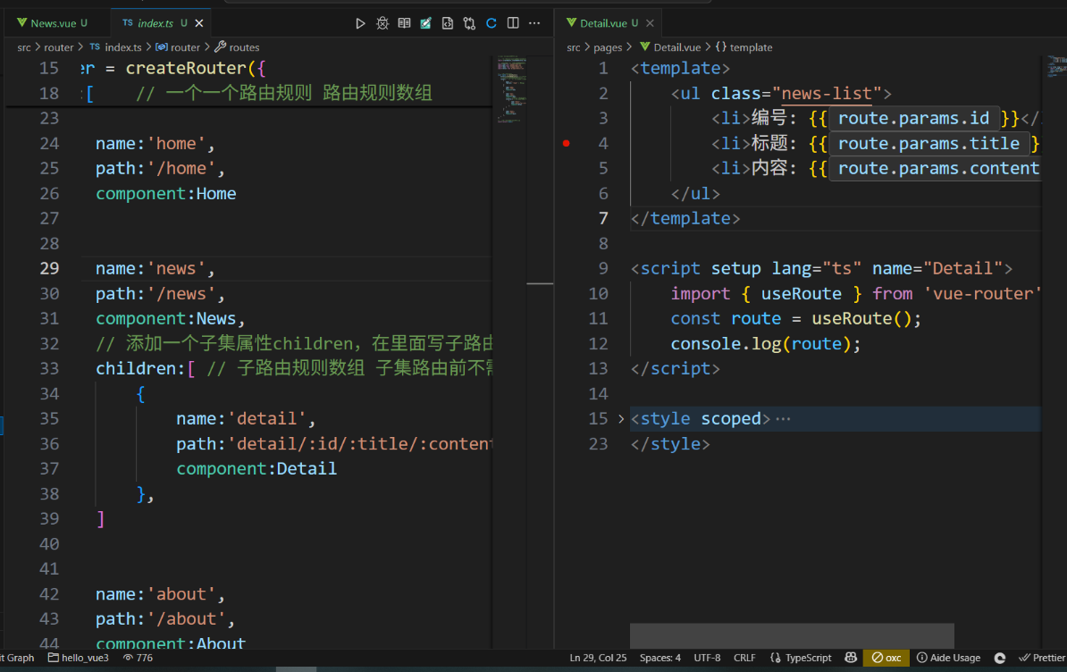Viewport: 1067px width, 672px height.
Task: Open the More Actions ellipsis menu
Action: pyautogui.click(x=535, y=23)
